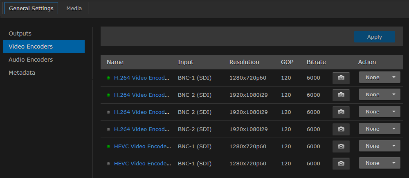The width and height of the screenshot is (409, 178).
Task: Open the Media tab
Action: tap(74, 8)
